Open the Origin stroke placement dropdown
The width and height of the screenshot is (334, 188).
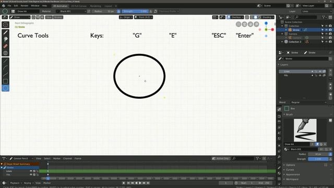pos(126,17)
